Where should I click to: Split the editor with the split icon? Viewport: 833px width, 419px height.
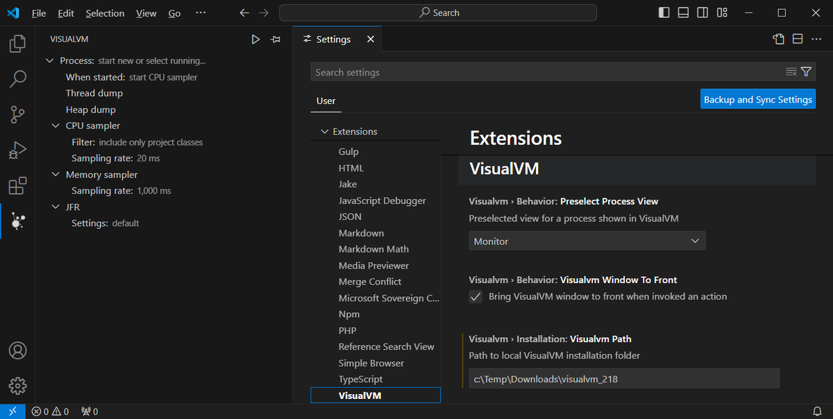pyautogui.click(x=798, y=39)
